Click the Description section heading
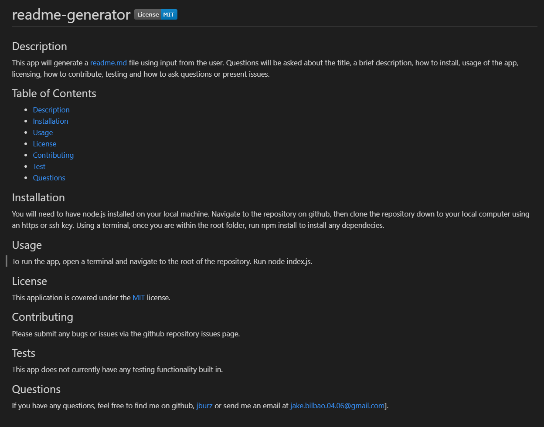Image resolution: width=544 pixels, height=427 pixels. point(39,47)
